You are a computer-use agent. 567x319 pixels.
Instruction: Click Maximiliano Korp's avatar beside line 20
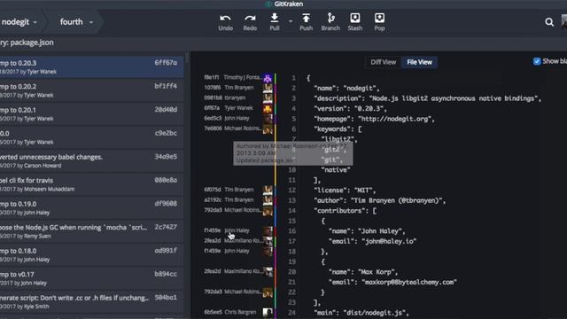pyautogui.click(x=268, y=271)
